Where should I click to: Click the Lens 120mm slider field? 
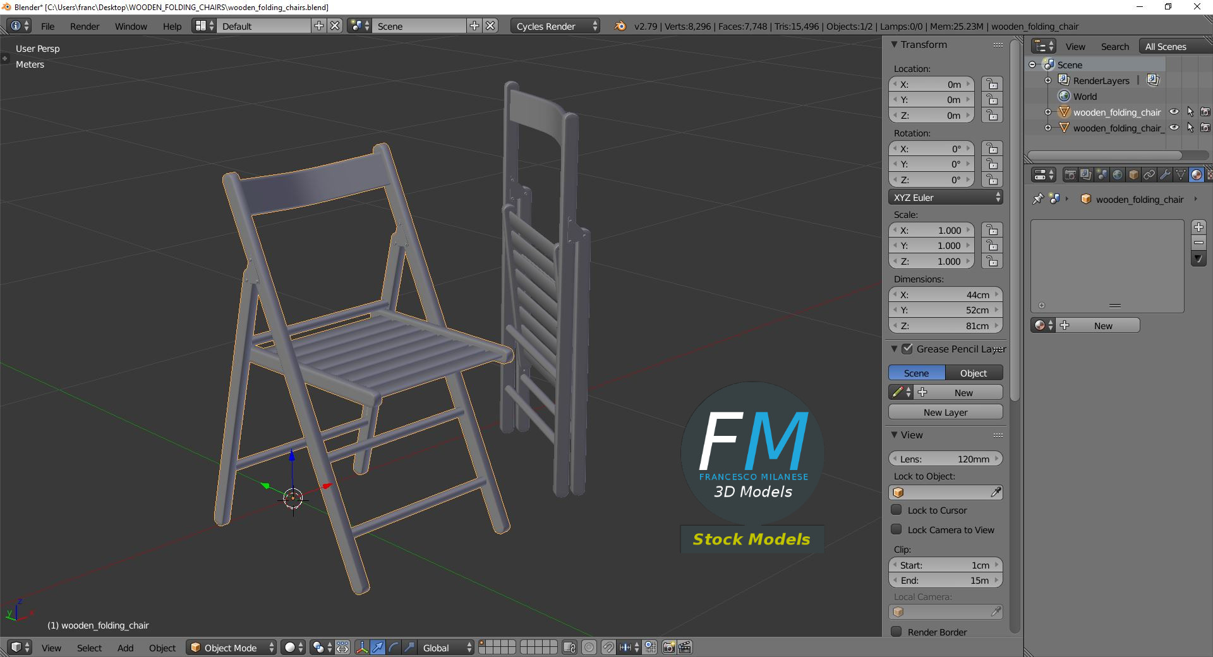coord(945,459)
